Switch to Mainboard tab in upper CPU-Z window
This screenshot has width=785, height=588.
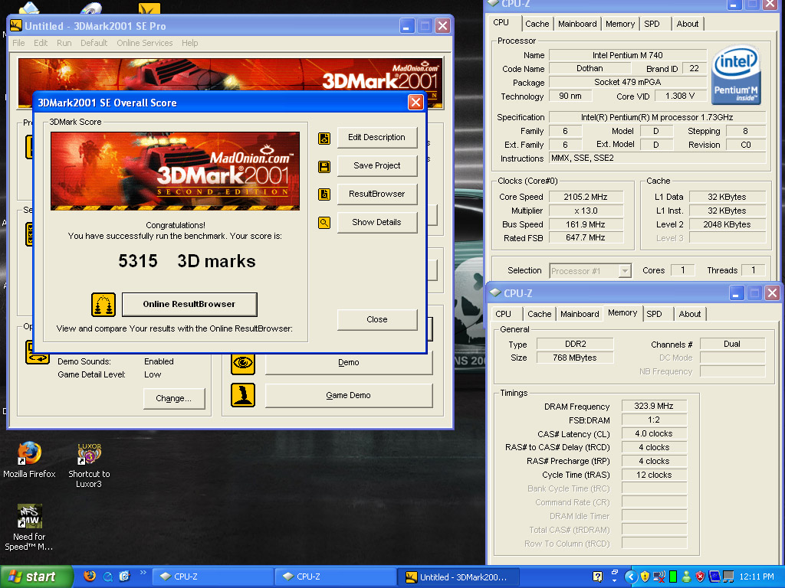[x=577, y=24]
